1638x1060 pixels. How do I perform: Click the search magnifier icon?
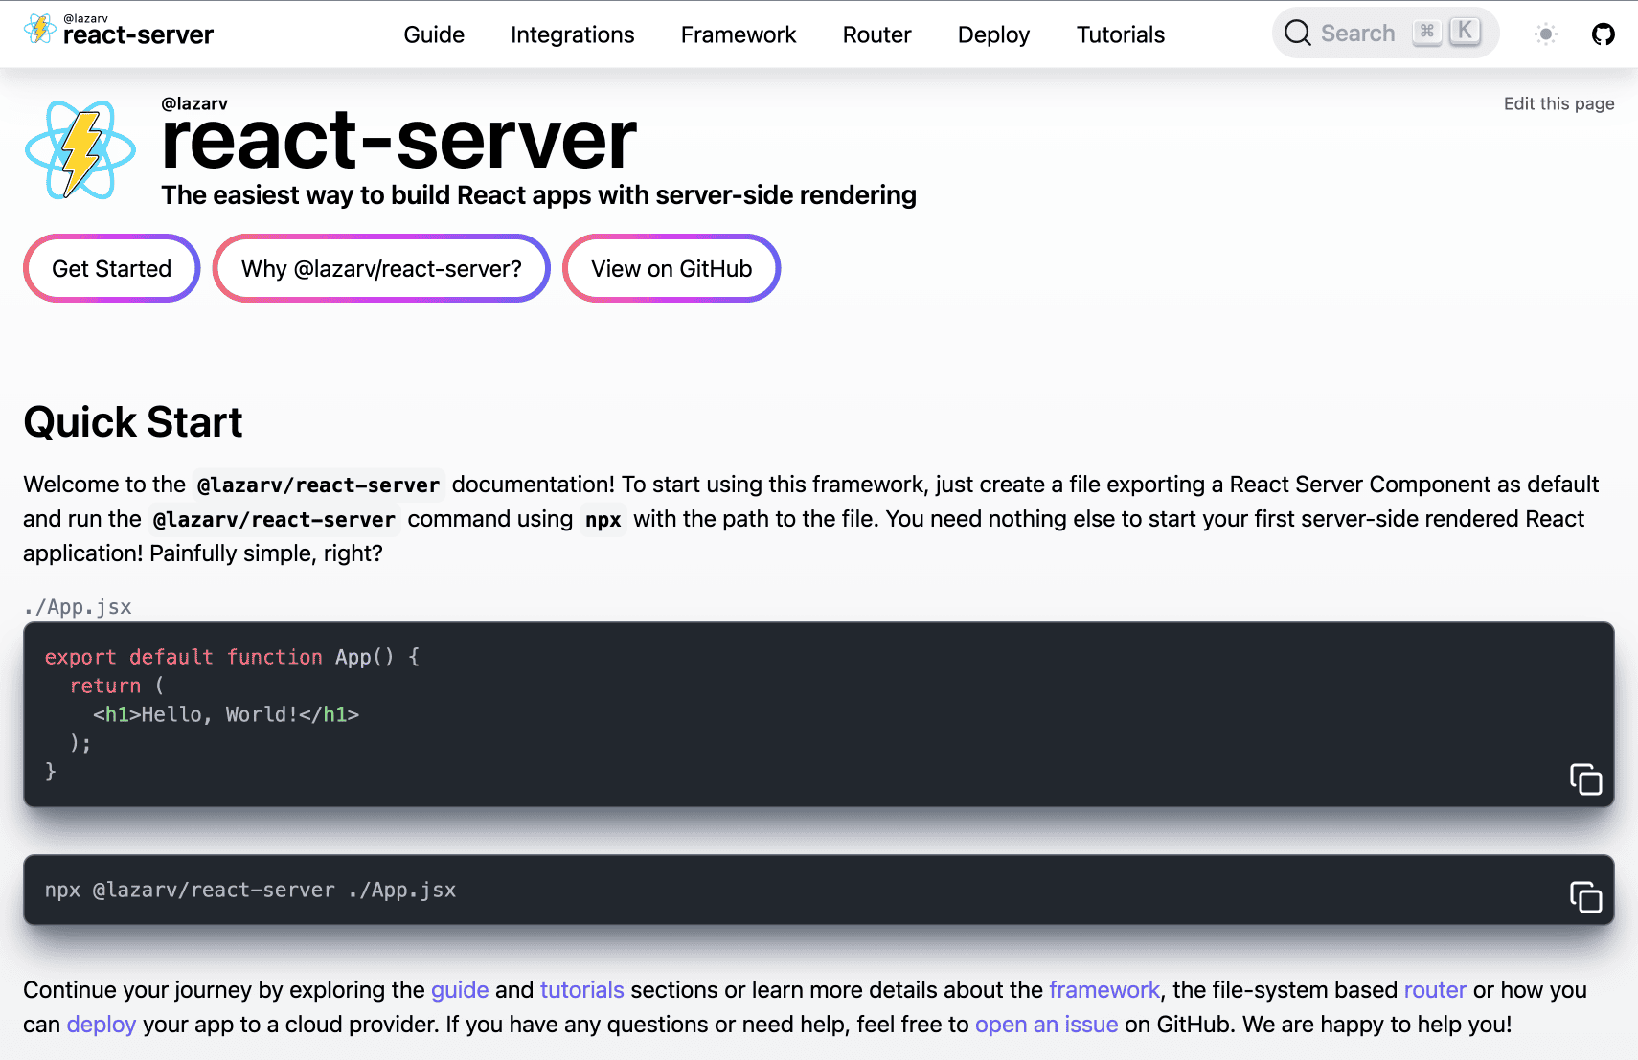(1298, 32)
